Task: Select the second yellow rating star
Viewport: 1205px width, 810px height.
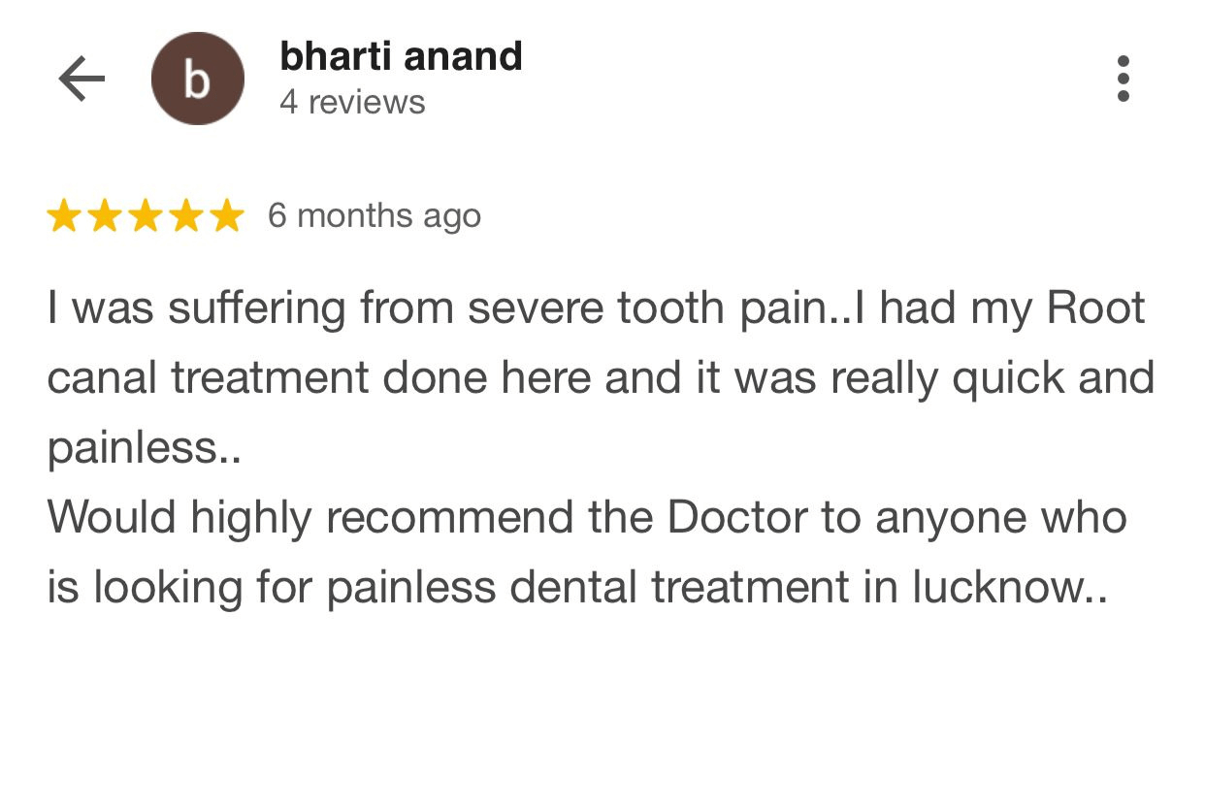Action: tap(104, 216)
